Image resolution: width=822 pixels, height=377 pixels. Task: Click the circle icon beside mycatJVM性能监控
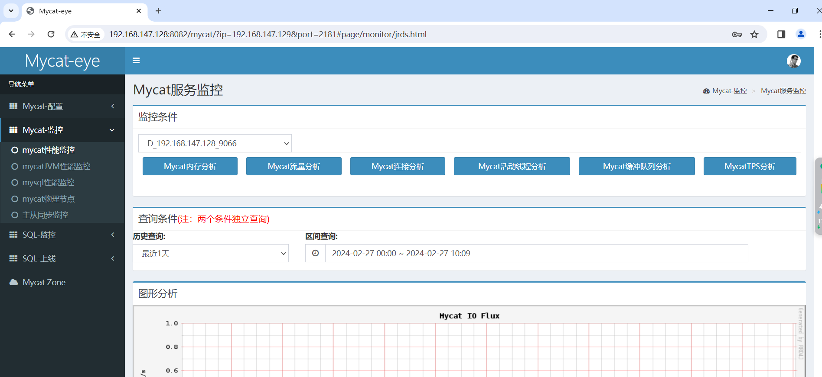15,167
